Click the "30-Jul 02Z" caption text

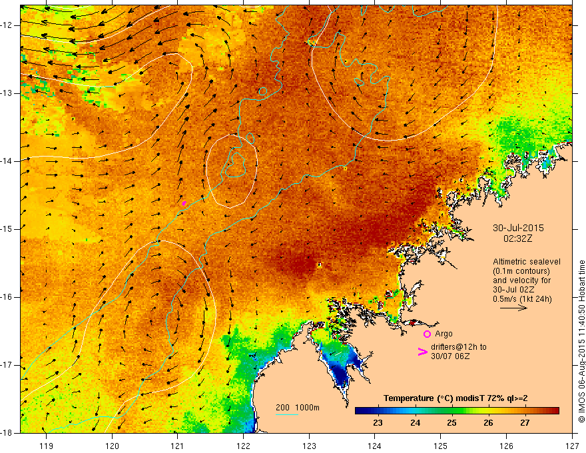[x=513, y=290]
